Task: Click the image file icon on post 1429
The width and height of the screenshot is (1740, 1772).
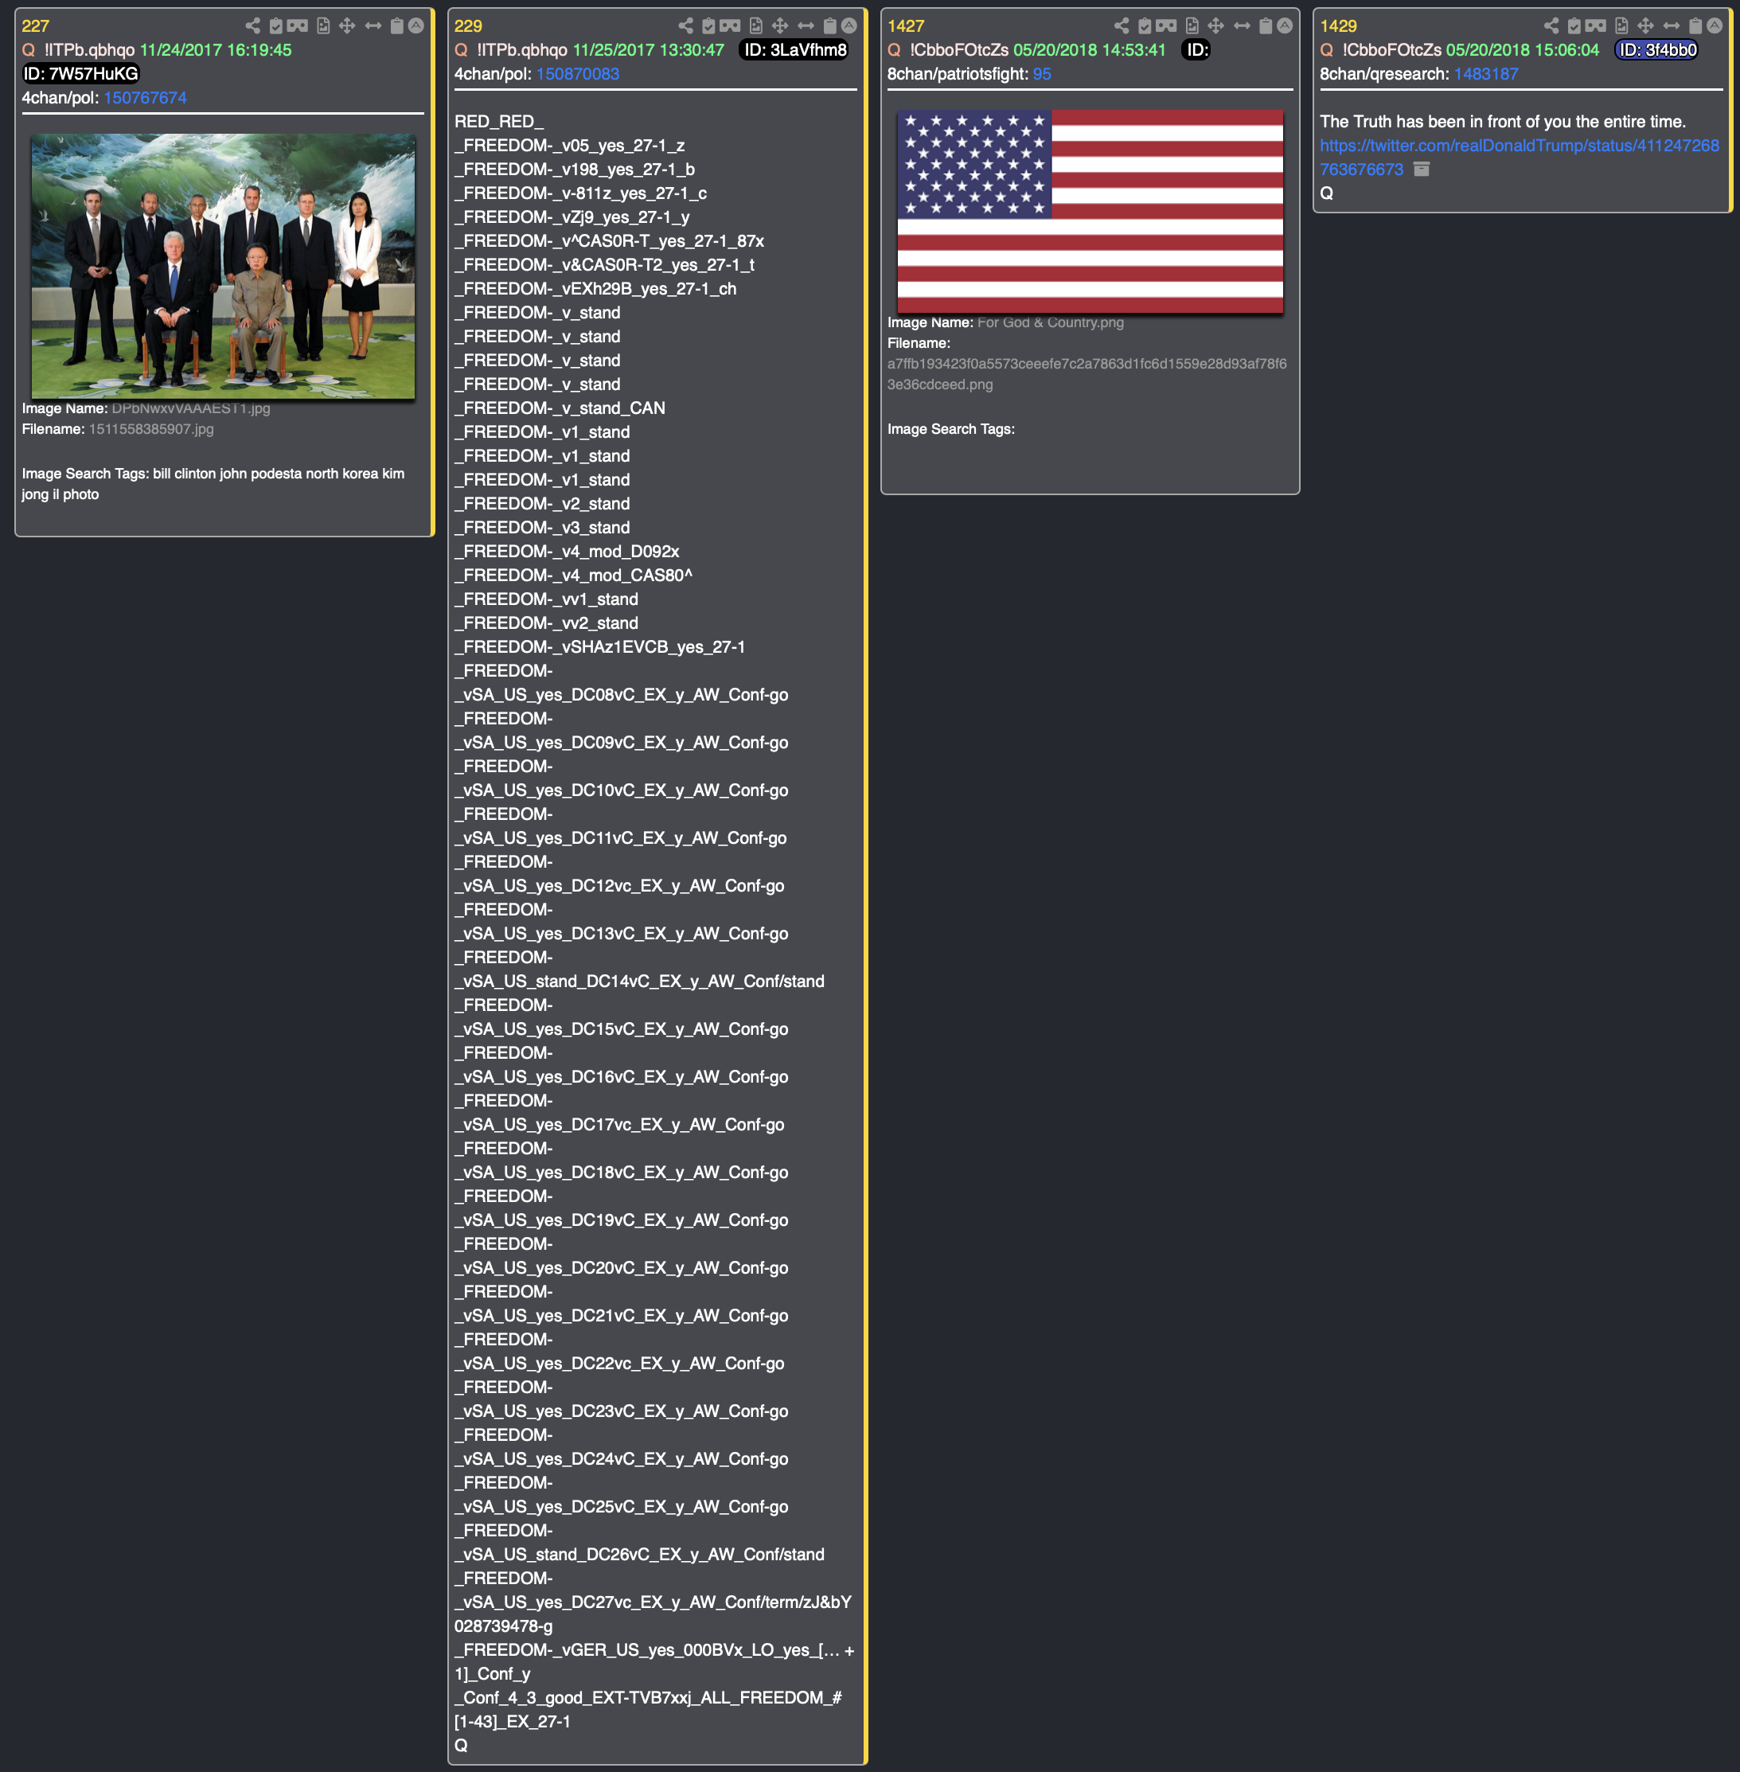Action: coord(1621,25)
